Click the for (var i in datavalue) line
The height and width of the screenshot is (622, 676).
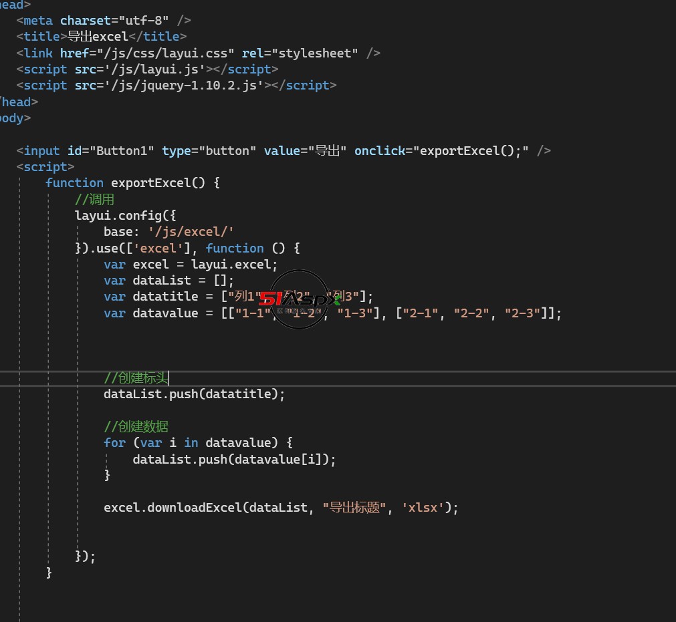click(199, 443)
